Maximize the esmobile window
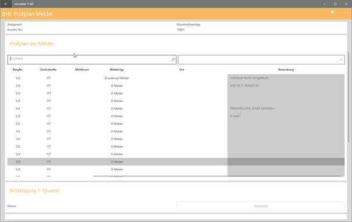The width and height of the screenshot is (352, 222). coord(335,4)
